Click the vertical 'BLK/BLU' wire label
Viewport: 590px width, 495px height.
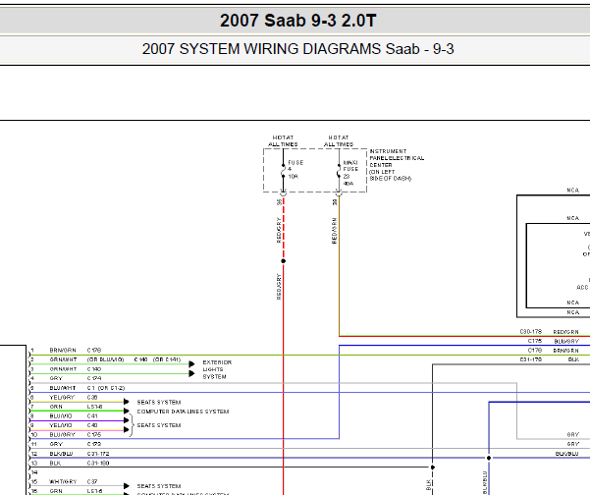coord(485,482)
